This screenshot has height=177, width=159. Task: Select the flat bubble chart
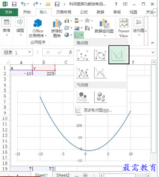83,97
